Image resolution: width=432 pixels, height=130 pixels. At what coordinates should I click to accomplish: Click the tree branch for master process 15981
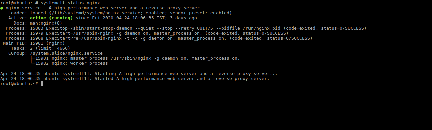(135, 58)
